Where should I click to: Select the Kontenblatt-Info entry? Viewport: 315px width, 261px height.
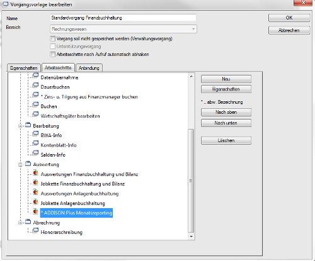tap(59, 145)
